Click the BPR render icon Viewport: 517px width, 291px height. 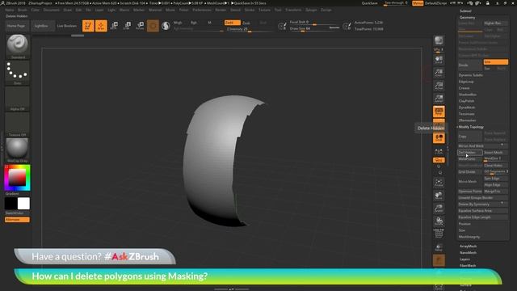click(x=439, y=40)
